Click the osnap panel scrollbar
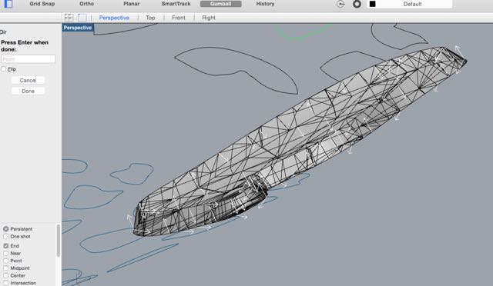493x286 pixels. click(x=59, y=240)
